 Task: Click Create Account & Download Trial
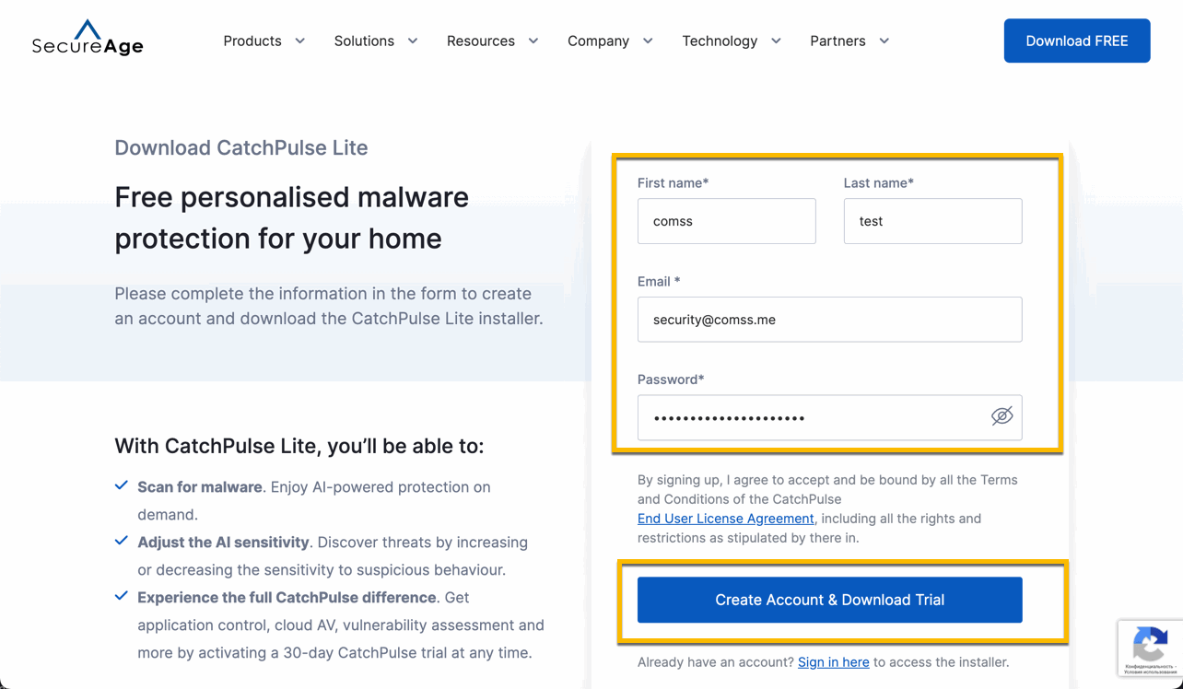[x=830, y=600]
